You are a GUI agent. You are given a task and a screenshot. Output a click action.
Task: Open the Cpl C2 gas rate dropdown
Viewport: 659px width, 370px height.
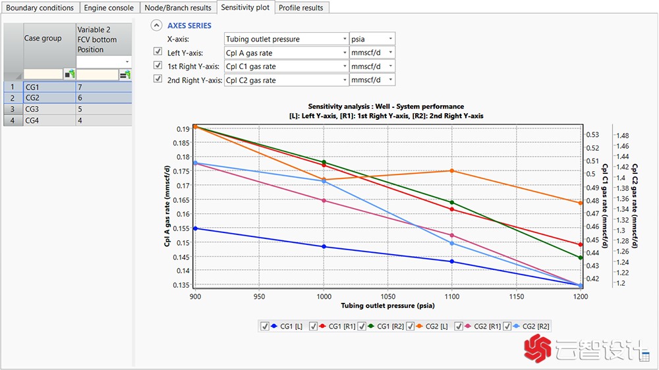(286, 80)
